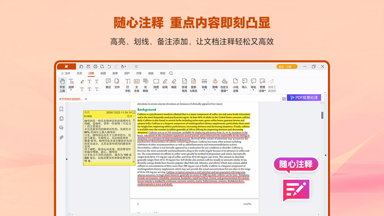
Task: Select the text box tool (文本框)
Action: (x=136, y=85)
